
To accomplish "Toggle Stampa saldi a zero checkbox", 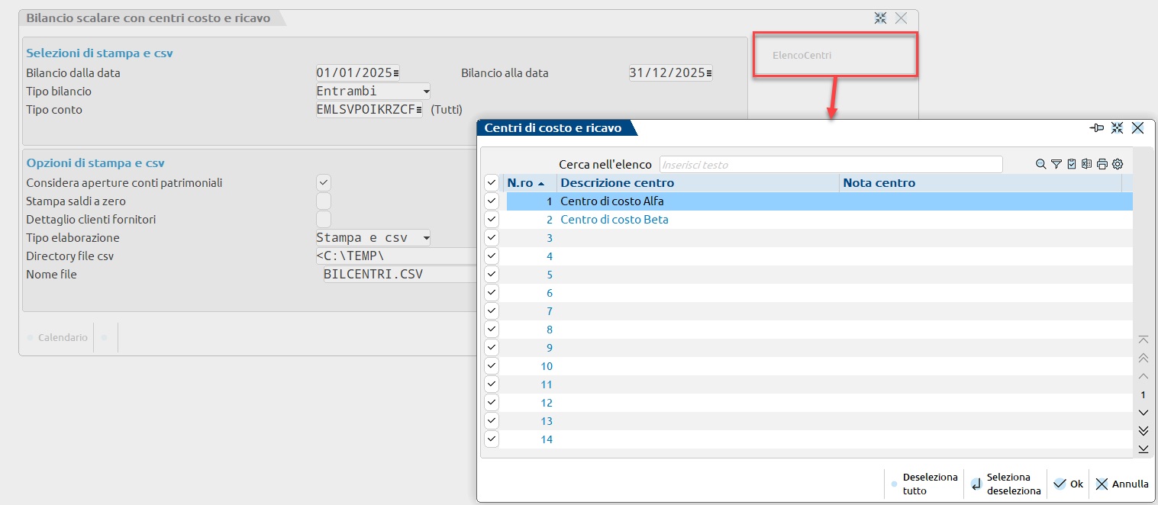I will (324, 201).
